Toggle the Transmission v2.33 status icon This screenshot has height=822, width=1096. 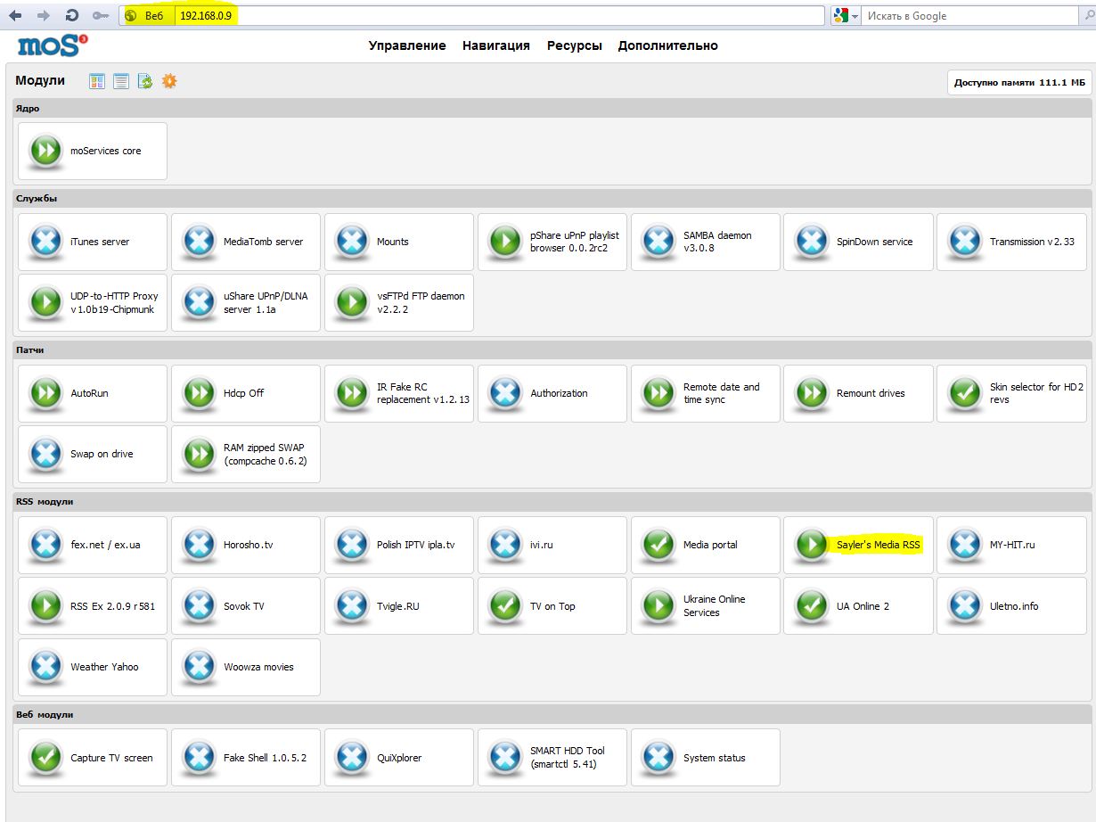pyautogui.click(x=964, y=242)
